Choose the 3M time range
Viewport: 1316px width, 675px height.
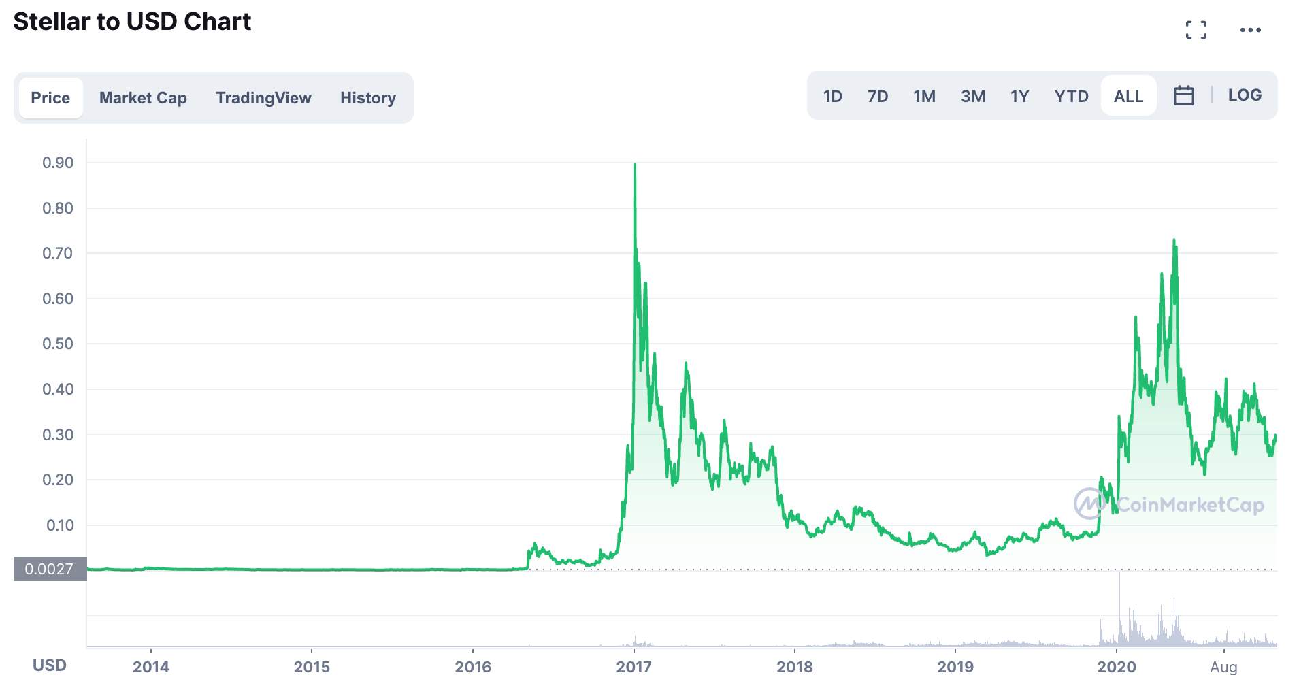972,96
